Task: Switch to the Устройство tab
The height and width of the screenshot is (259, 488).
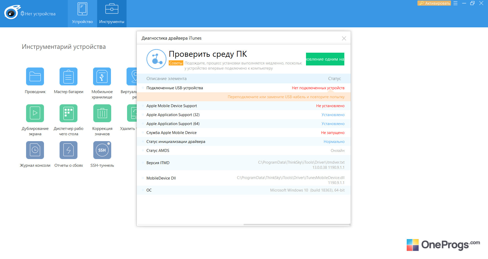Action: (x=82, y=14)
